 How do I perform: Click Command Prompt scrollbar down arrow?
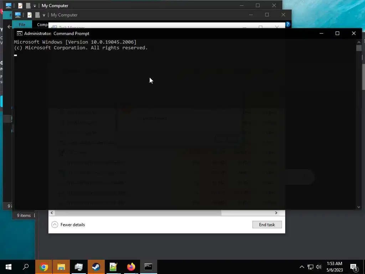pos(359,207)
